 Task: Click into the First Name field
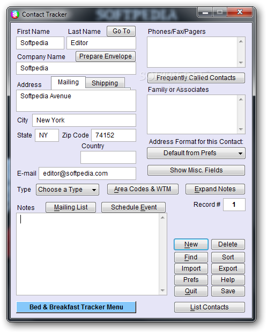40,43
